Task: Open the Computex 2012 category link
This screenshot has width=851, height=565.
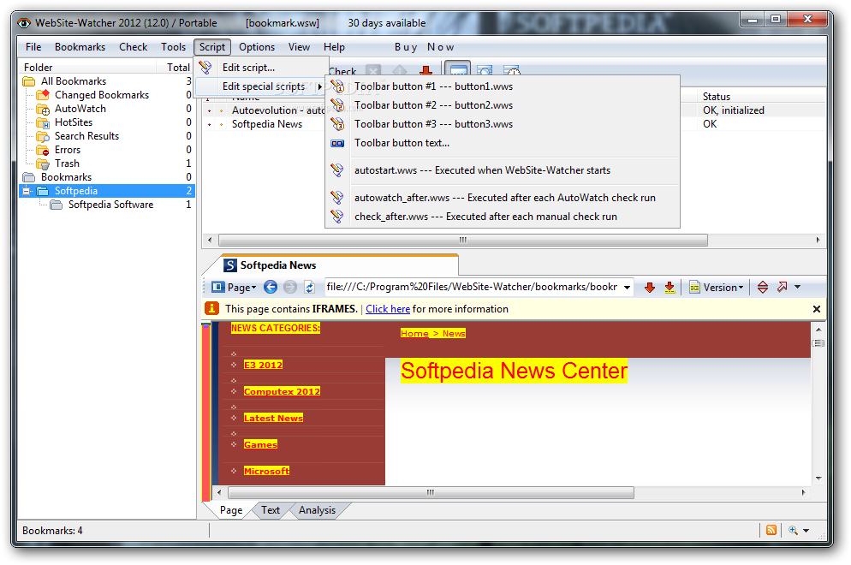Action: coord(282,391)
